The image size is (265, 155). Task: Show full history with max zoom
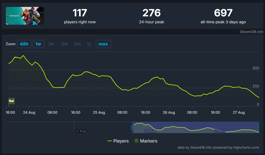click(103, 44)
